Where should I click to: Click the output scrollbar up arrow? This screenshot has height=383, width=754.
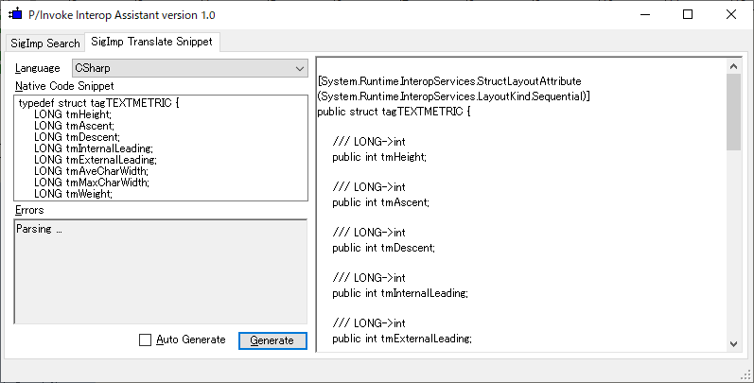[733, 66]
